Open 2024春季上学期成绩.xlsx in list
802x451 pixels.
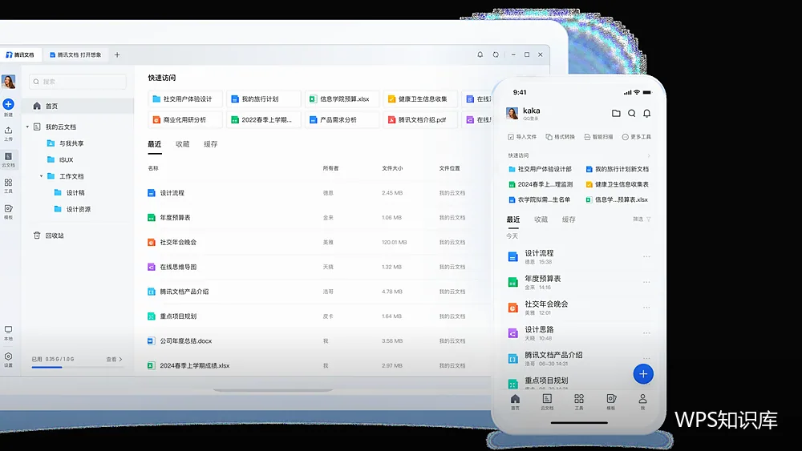tap(194, 366)
